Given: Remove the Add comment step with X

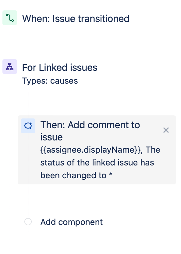Looking at the screenshot, I should click(166, 130).
